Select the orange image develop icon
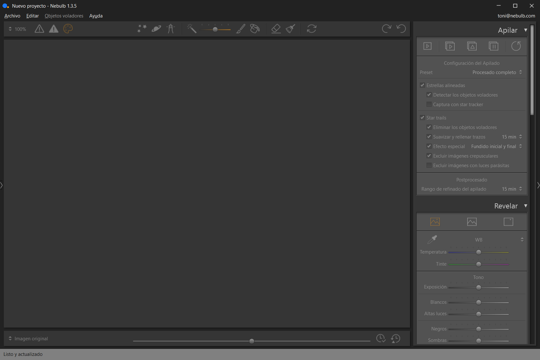This screenshot has width=540, height=360. 435,221
